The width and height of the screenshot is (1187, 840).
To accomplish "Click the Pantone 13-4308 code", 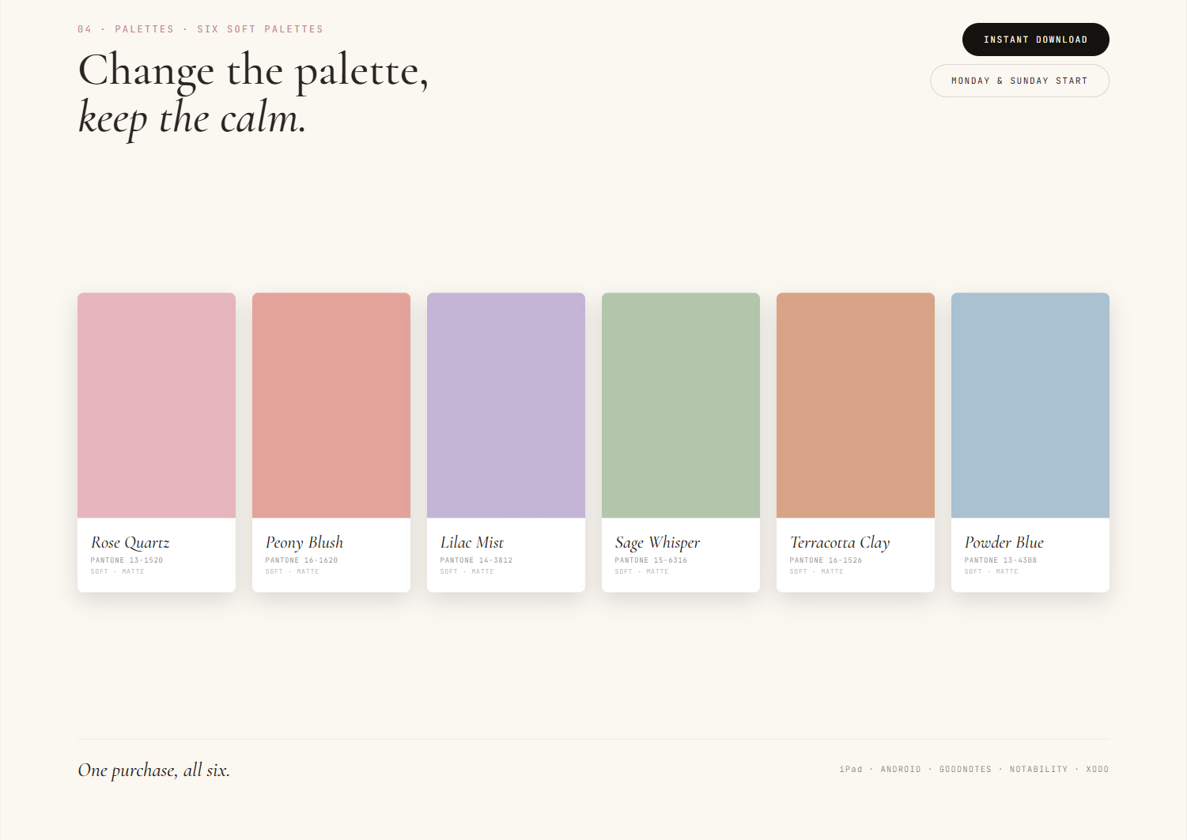I will (1000, 560).
